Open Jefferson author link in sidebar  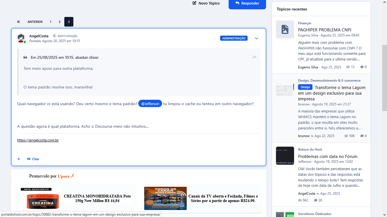click(x=305, y=162)
